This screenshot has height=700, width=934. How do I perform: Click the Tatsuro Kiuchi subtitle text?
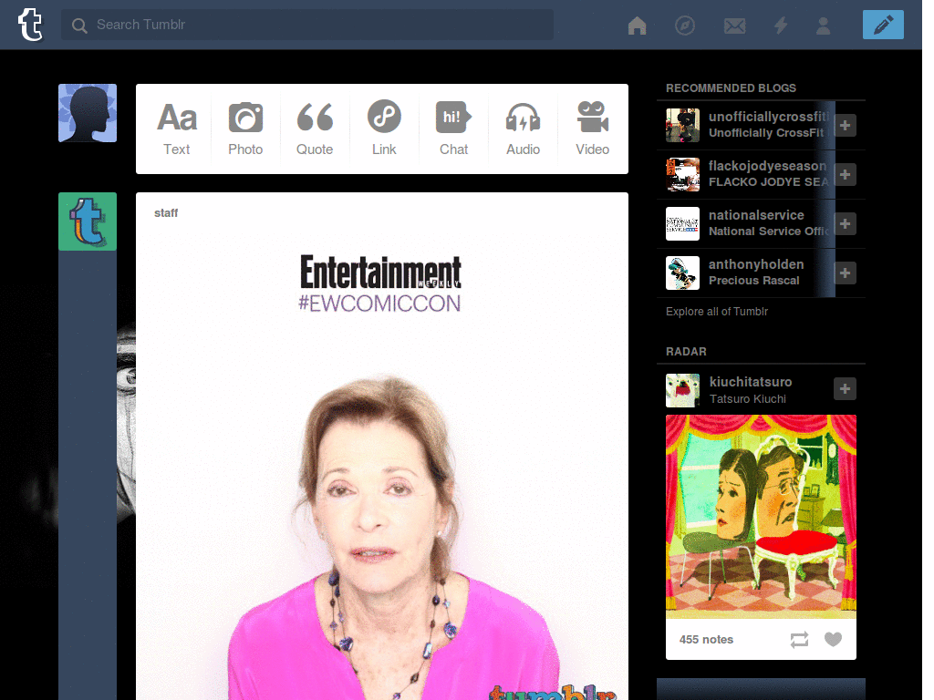click(748, 399)
